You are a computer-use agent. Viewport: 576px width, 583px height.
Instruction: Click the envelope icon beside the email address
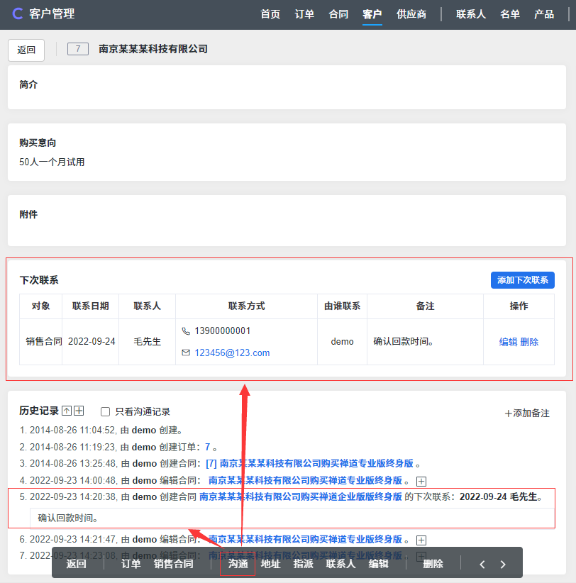click(186, 352)
